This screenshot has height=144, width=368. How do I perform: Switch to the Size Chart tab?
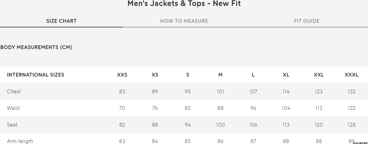point(61,21)
